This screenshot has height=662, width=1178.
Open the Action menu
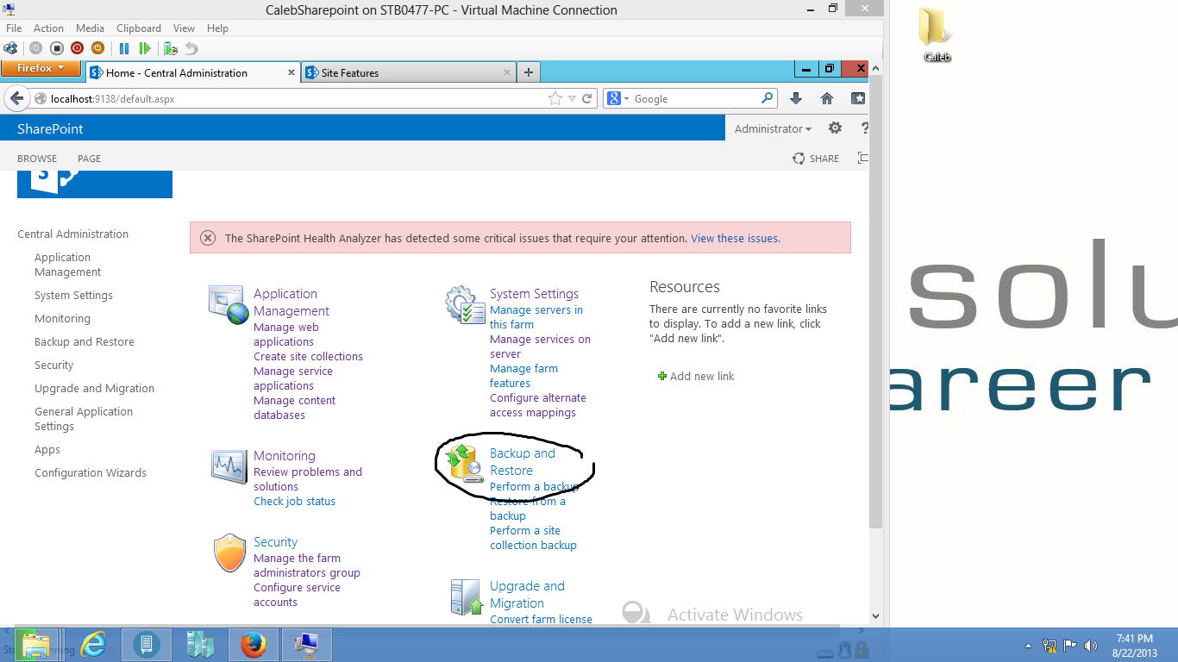tap(48, 28)
